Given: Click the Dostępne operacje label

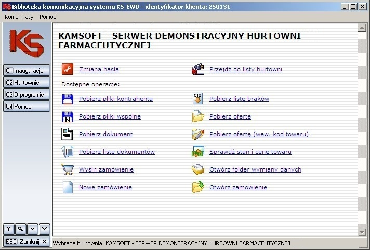Looking at the screenshot, I should point(90,84).
